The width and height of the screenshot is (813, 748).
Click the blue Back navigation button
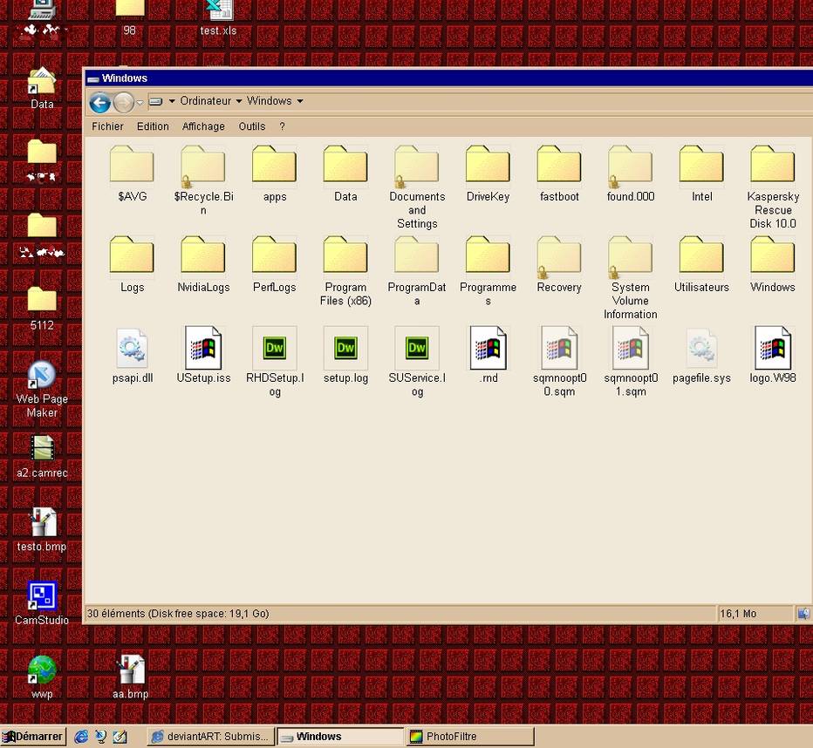(99, 102)
